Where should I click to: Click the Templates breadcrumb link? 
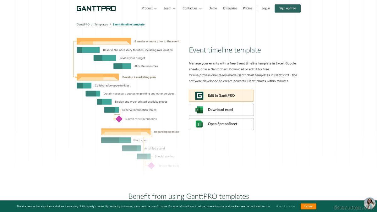click(x=101, y=24)
